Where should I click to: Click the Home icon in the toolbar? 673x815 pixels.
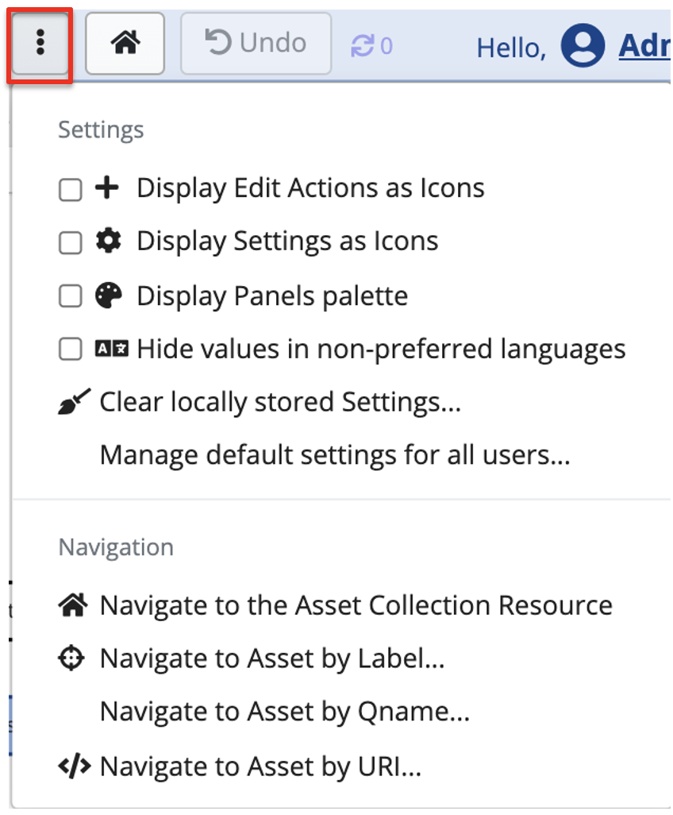tap(125, 44)
